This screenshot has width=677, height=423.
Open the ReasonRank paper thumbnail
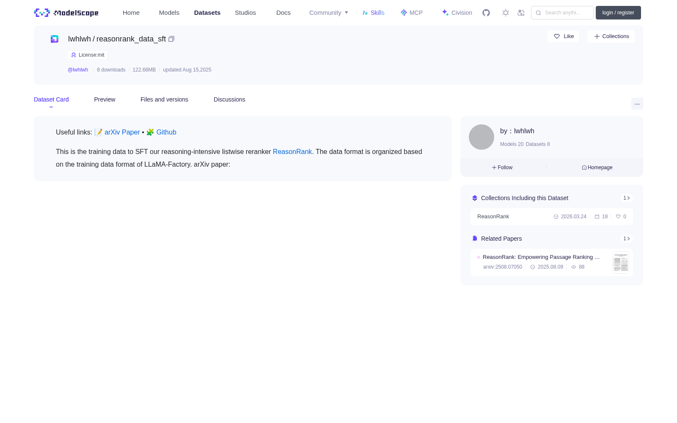click(621, 262)
